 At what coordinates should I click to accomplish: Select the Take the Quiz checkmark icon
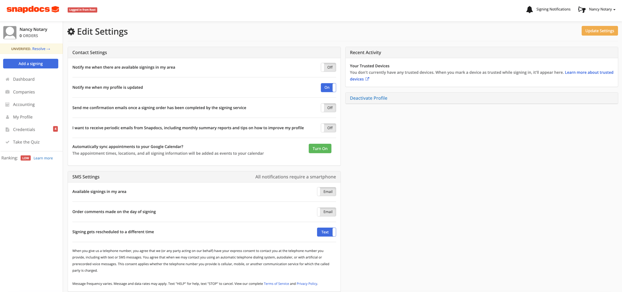click(x=7, y=142)
